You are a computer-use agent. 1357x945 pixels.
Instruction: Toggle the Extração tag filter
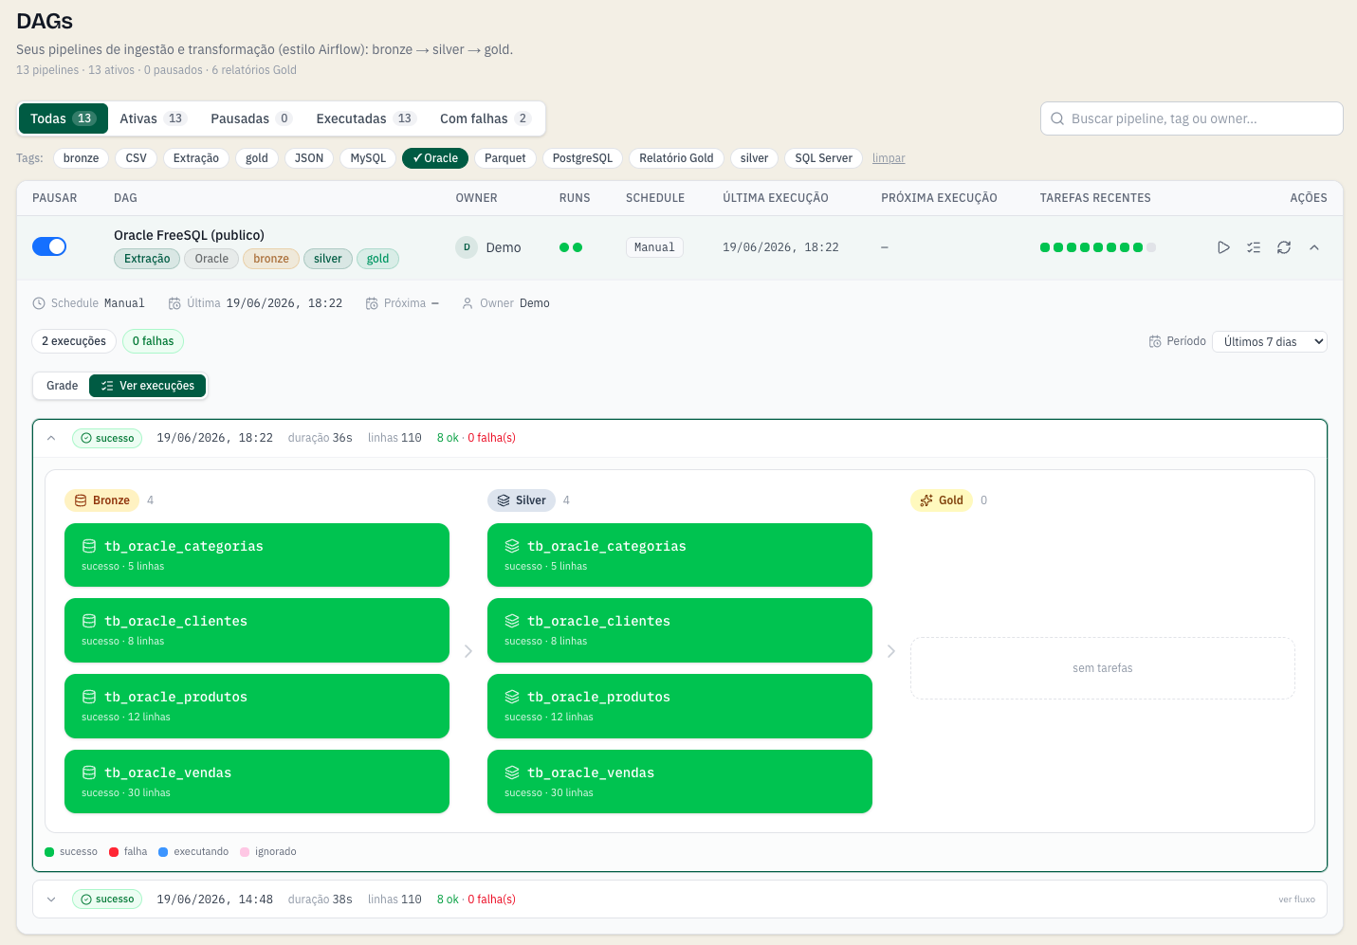click(196, 158)
